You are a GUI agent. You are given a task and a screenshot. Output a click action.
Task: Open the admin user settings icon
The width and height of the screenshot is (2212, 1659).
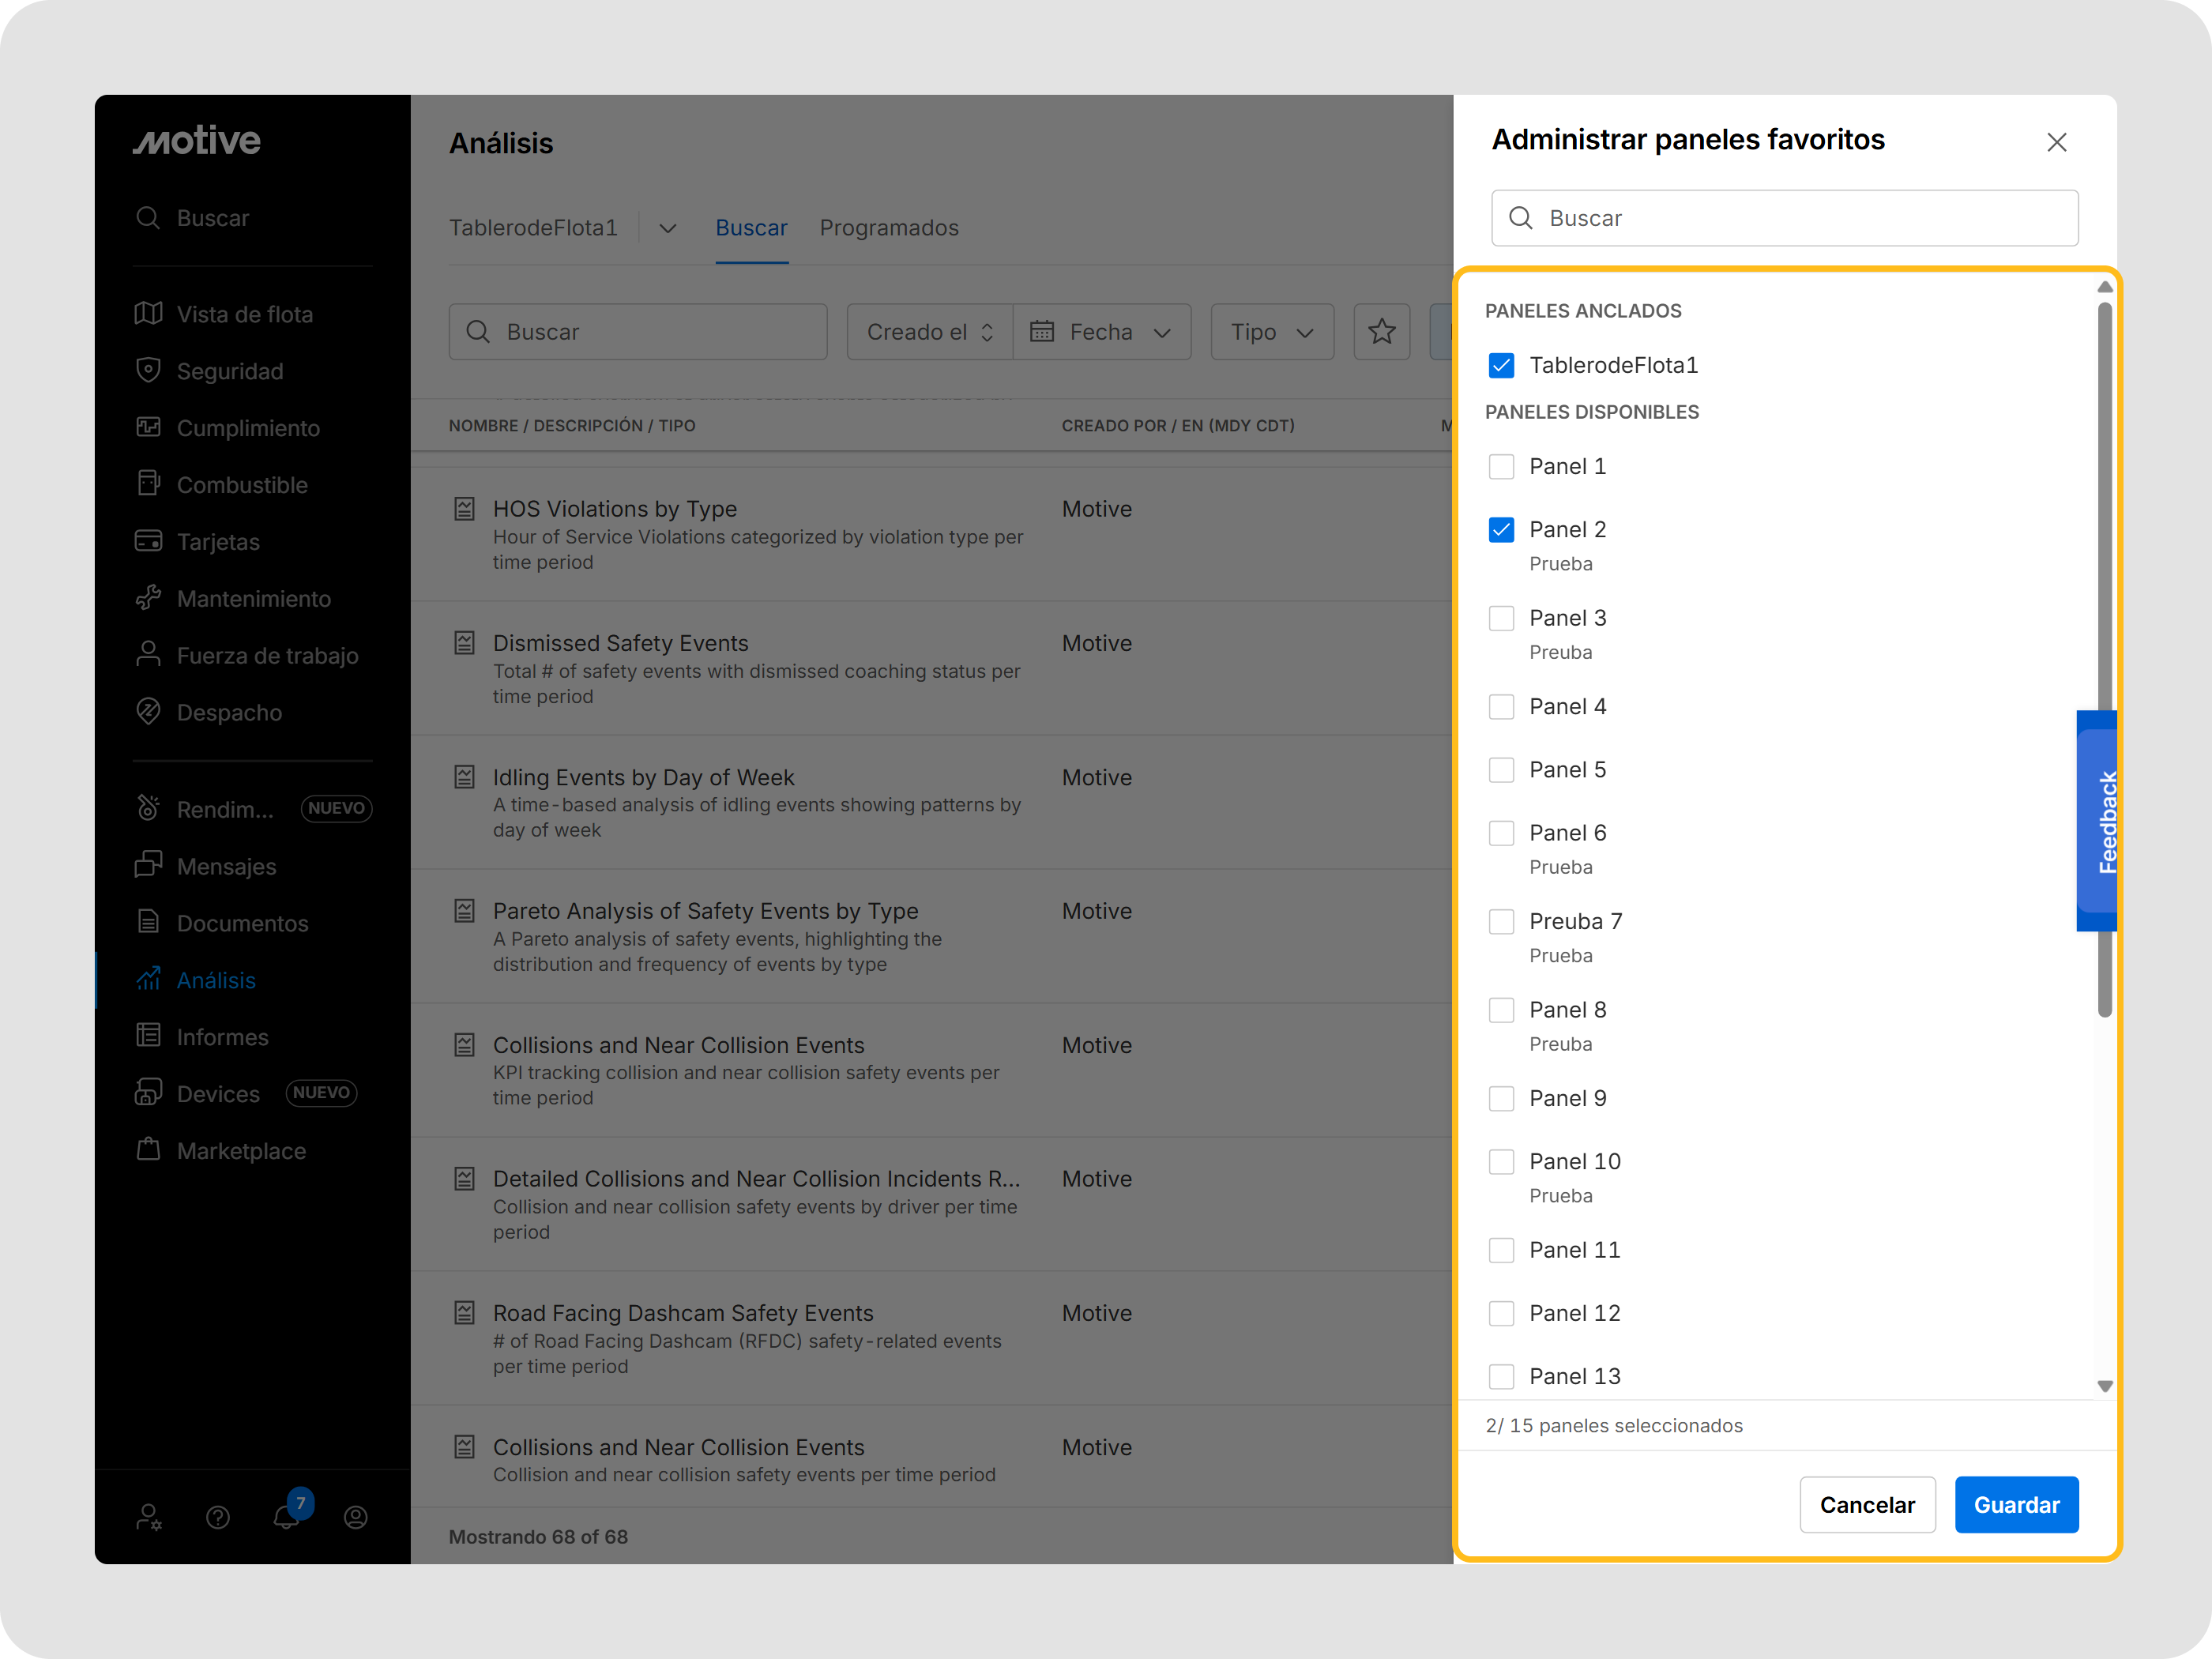coord(149,1517)
